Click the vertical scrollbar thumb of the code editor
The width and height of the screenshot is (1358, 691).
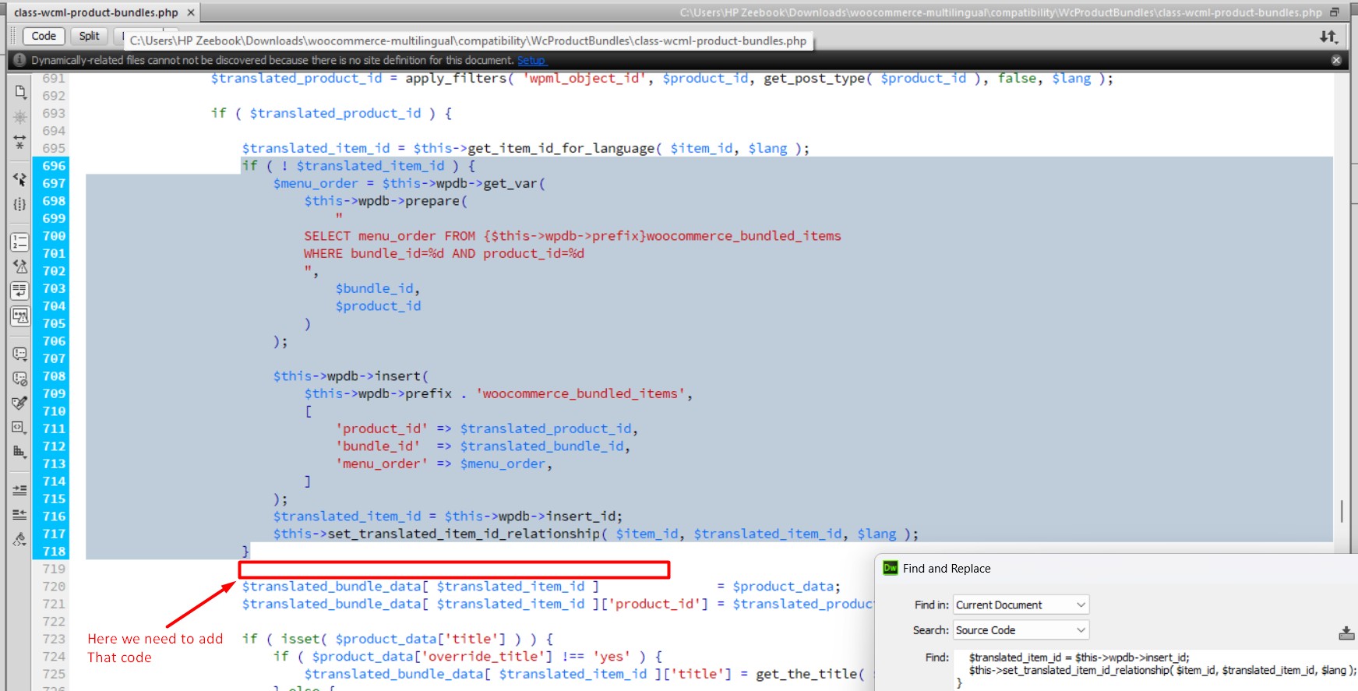[1341, 511]
